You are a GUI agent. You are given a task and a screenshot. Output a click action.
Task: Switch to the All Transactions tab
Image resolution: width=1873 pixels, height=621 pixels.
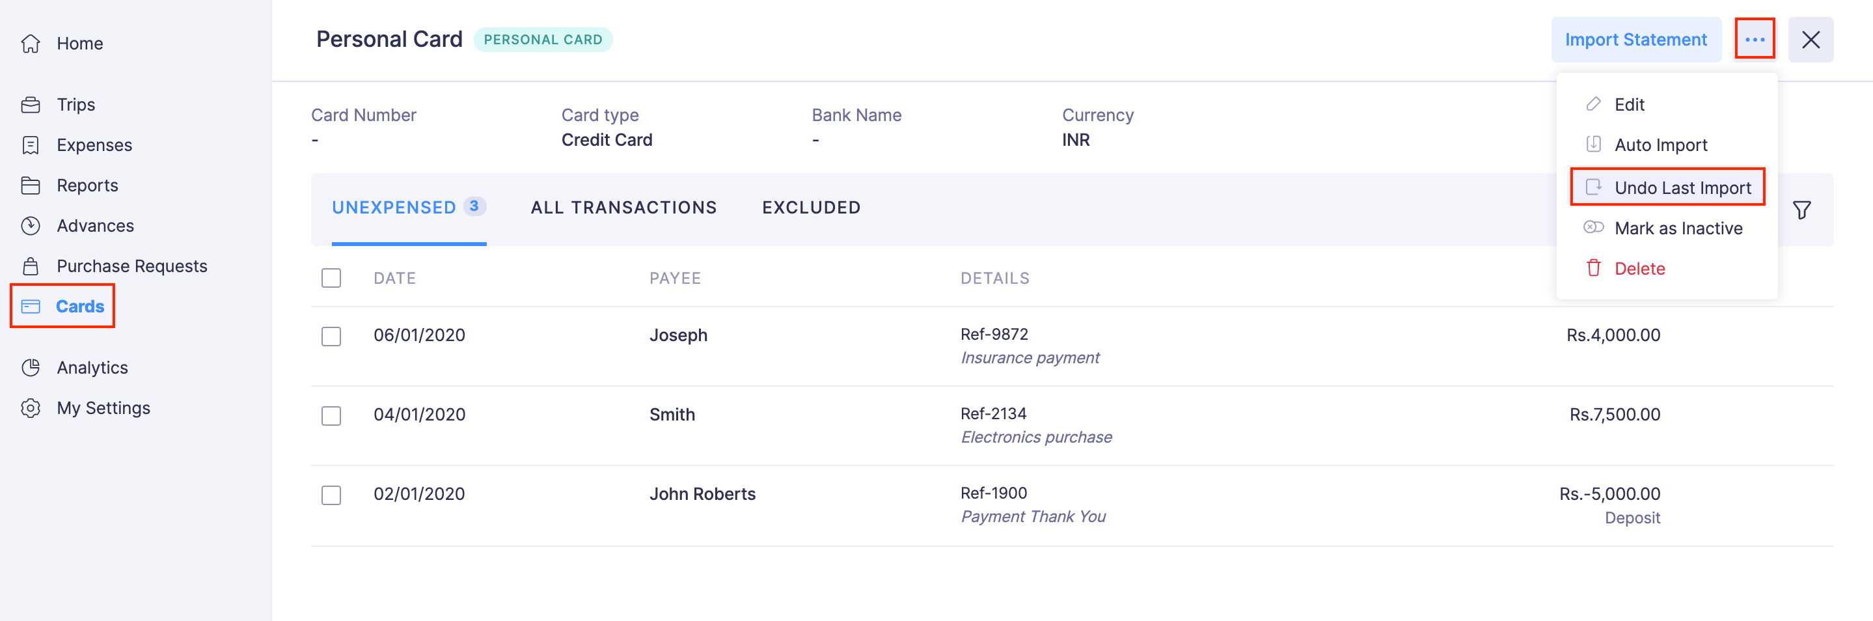pos(623,208)
